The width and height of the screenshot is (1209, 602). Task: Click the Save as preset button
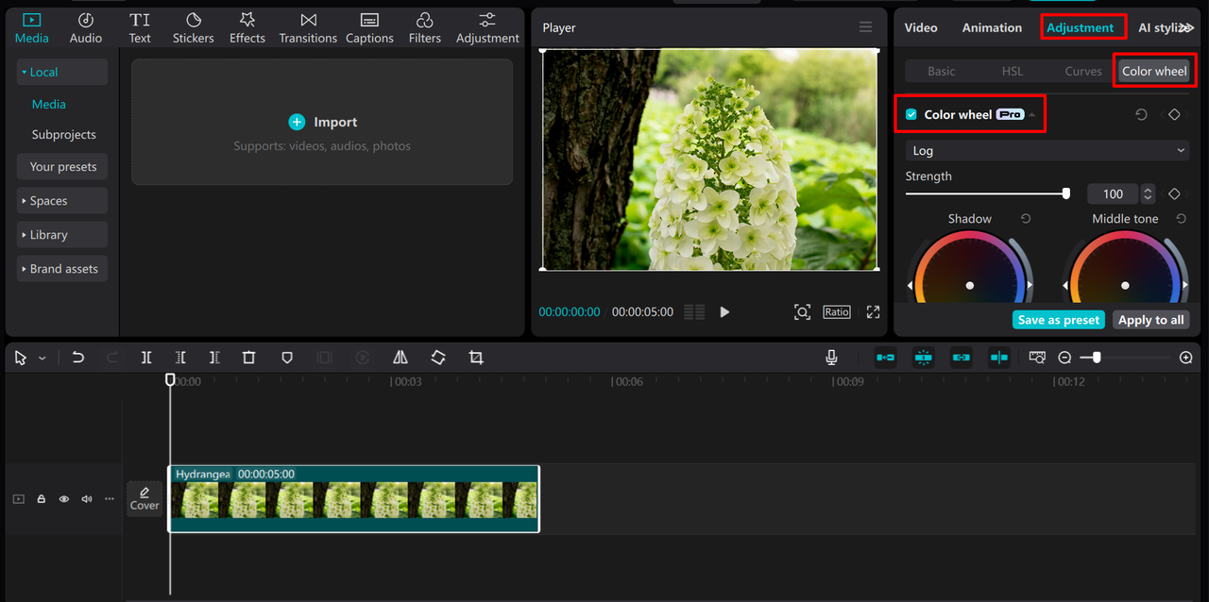tap(1058, 320)
